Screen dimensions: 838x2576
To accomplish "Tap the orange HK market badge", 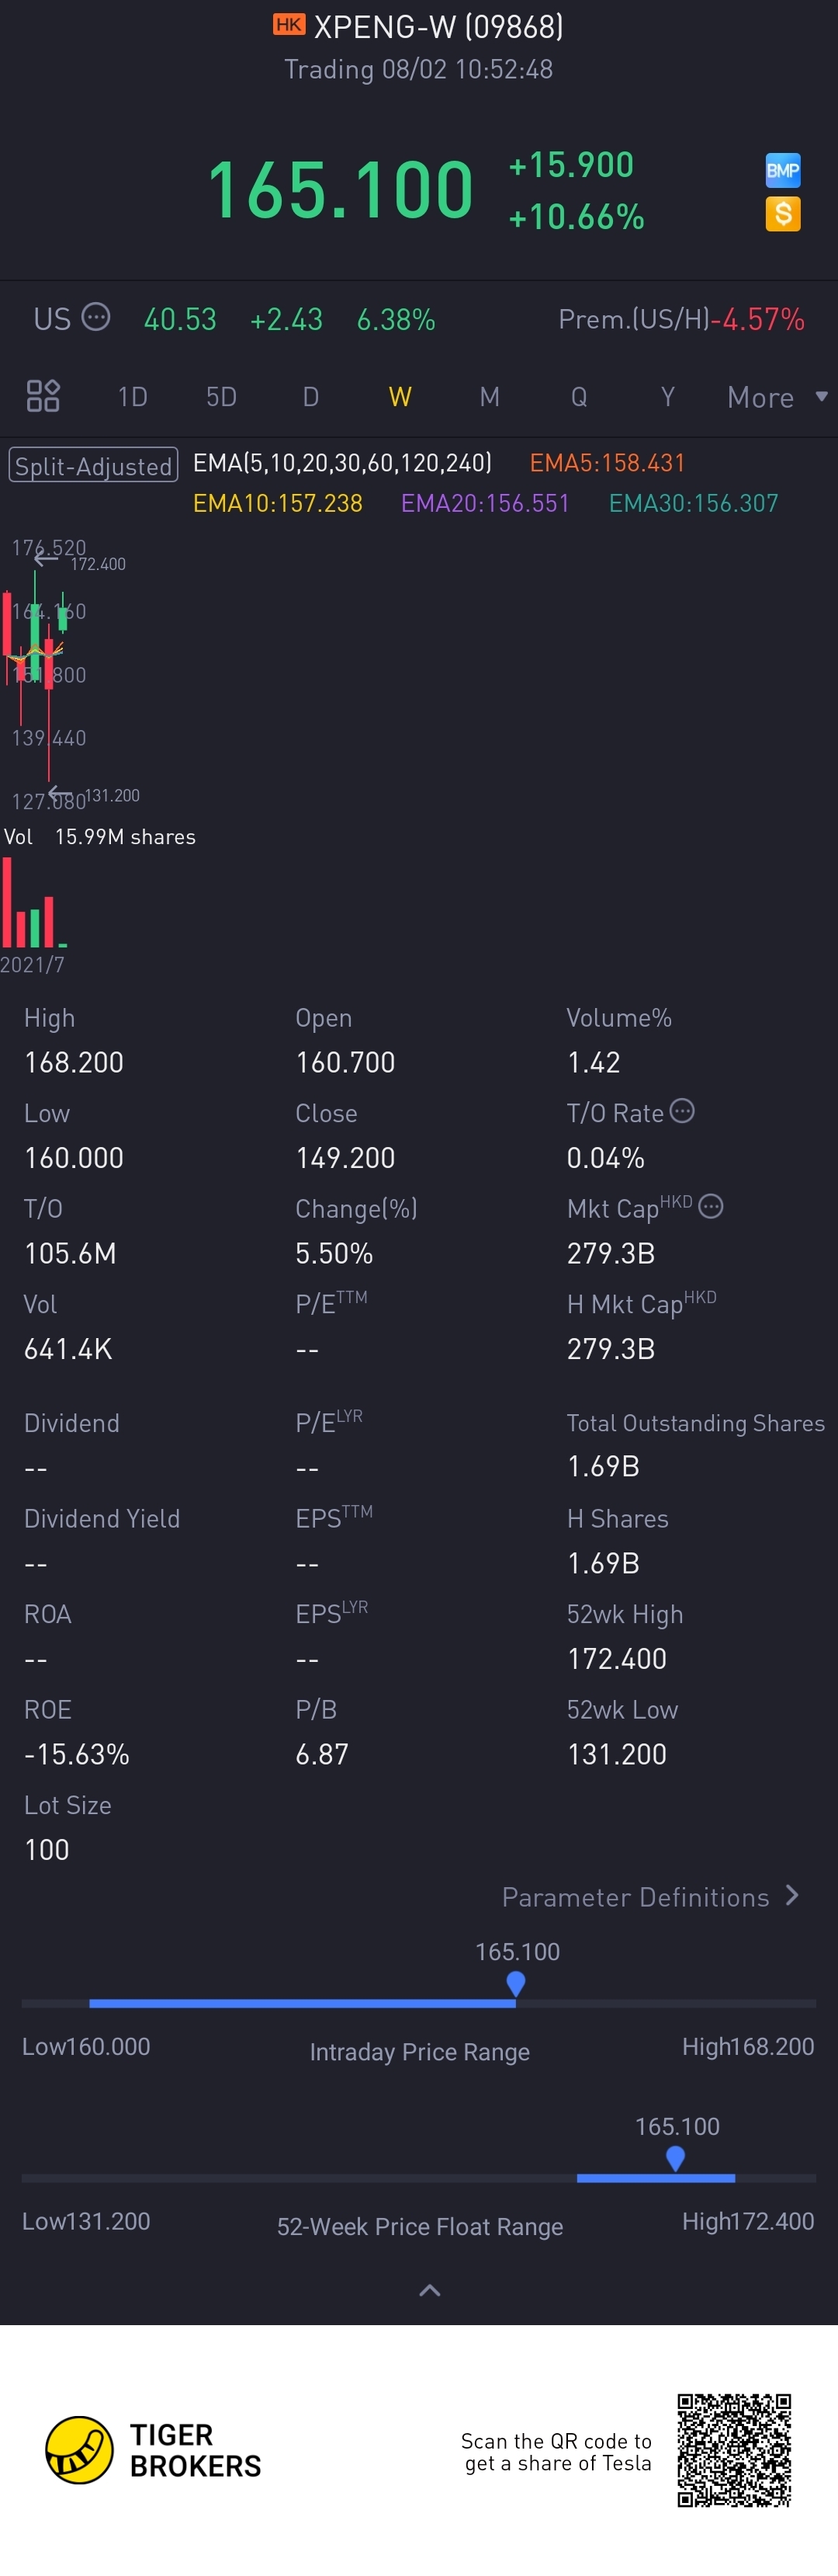I will coord(289,25).
